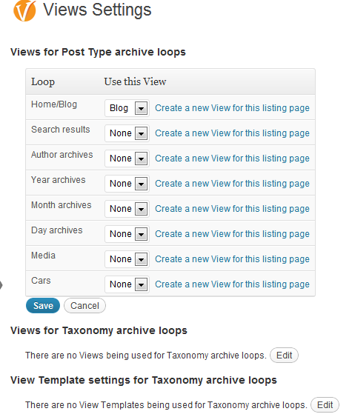Open the Month archives view dropdown

127,209
